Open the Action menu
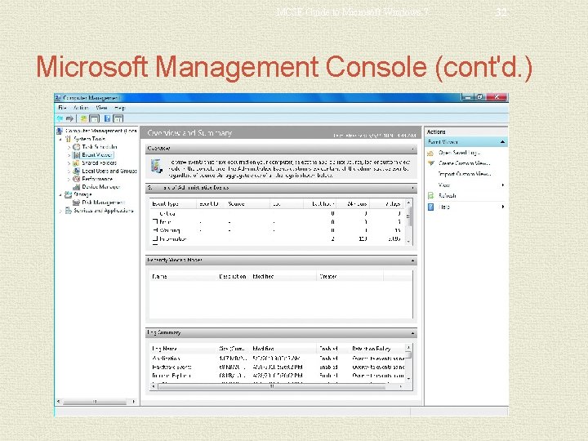 pyautogui.click(x=81, y=108)
